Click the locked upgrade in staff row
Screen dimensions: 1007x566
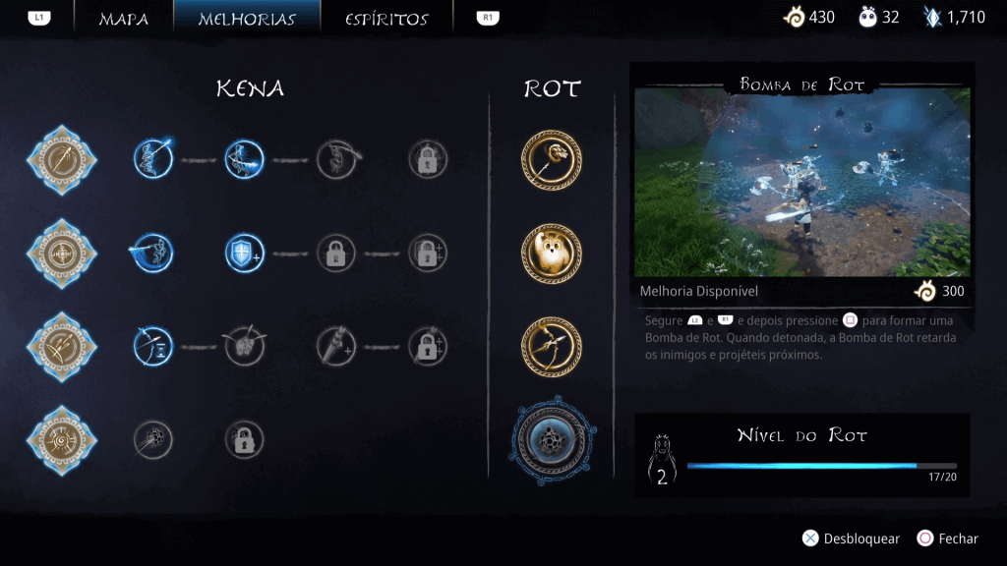pyautogui.click(x=428, y=159)
